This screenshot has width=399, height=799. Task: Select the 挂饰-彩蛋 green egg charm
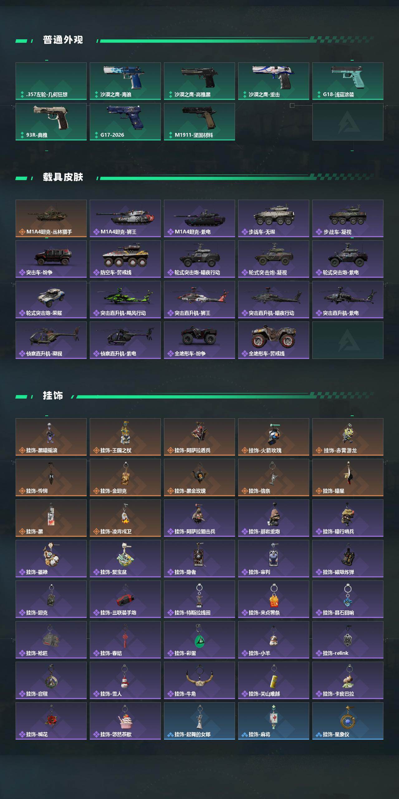[199, 640]
